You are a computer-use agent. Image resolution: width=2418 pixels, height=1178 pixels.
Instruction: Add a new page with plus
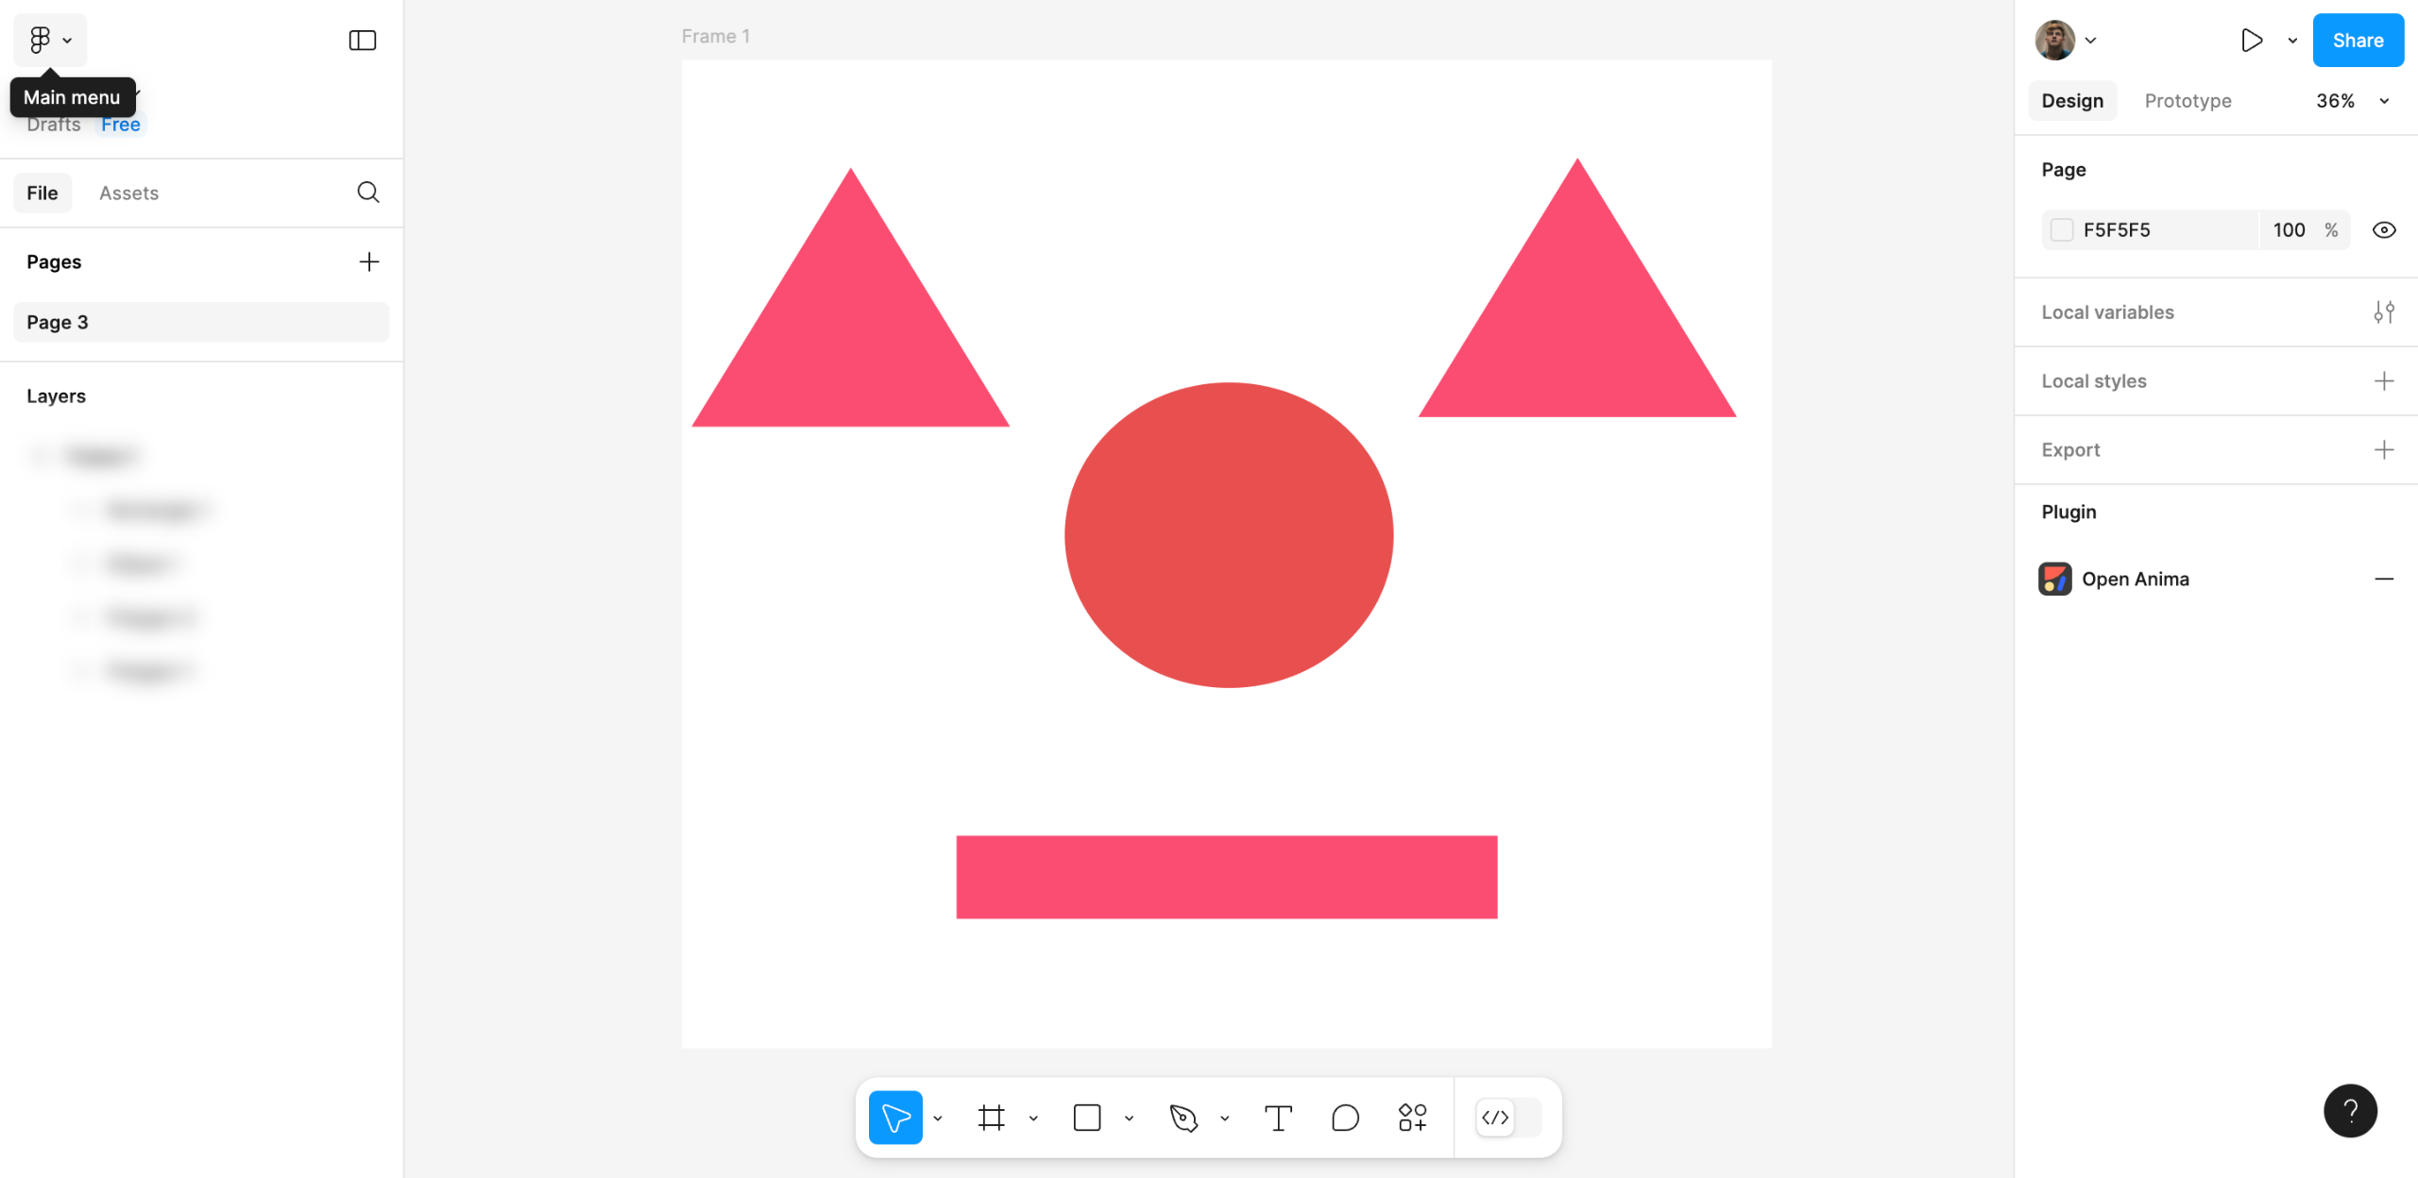(x=368, y=261)
